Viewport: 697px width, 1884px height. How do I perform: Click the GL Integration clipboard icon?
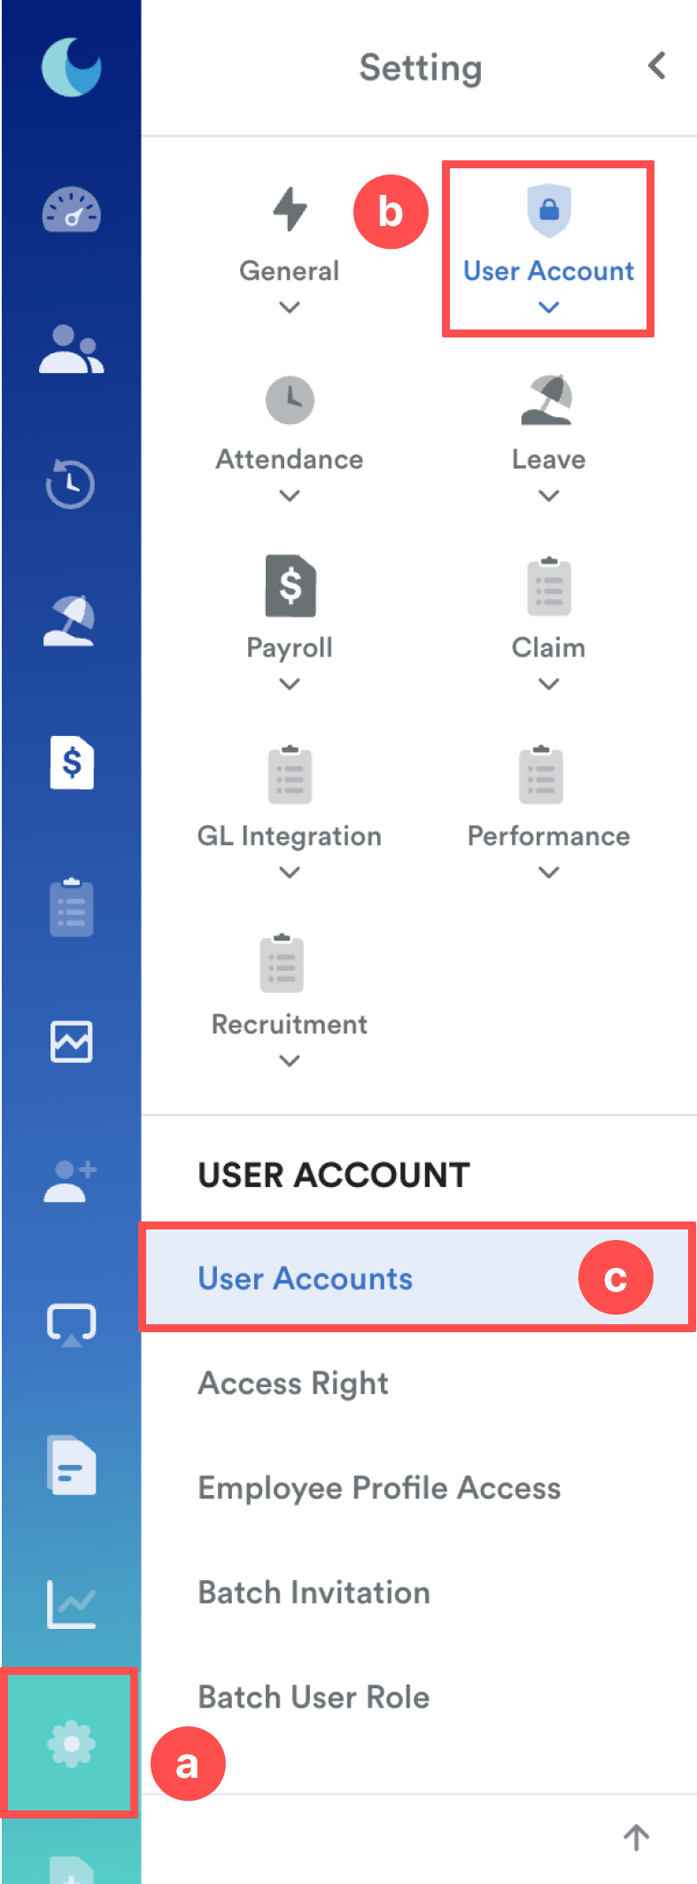(290, 775)
